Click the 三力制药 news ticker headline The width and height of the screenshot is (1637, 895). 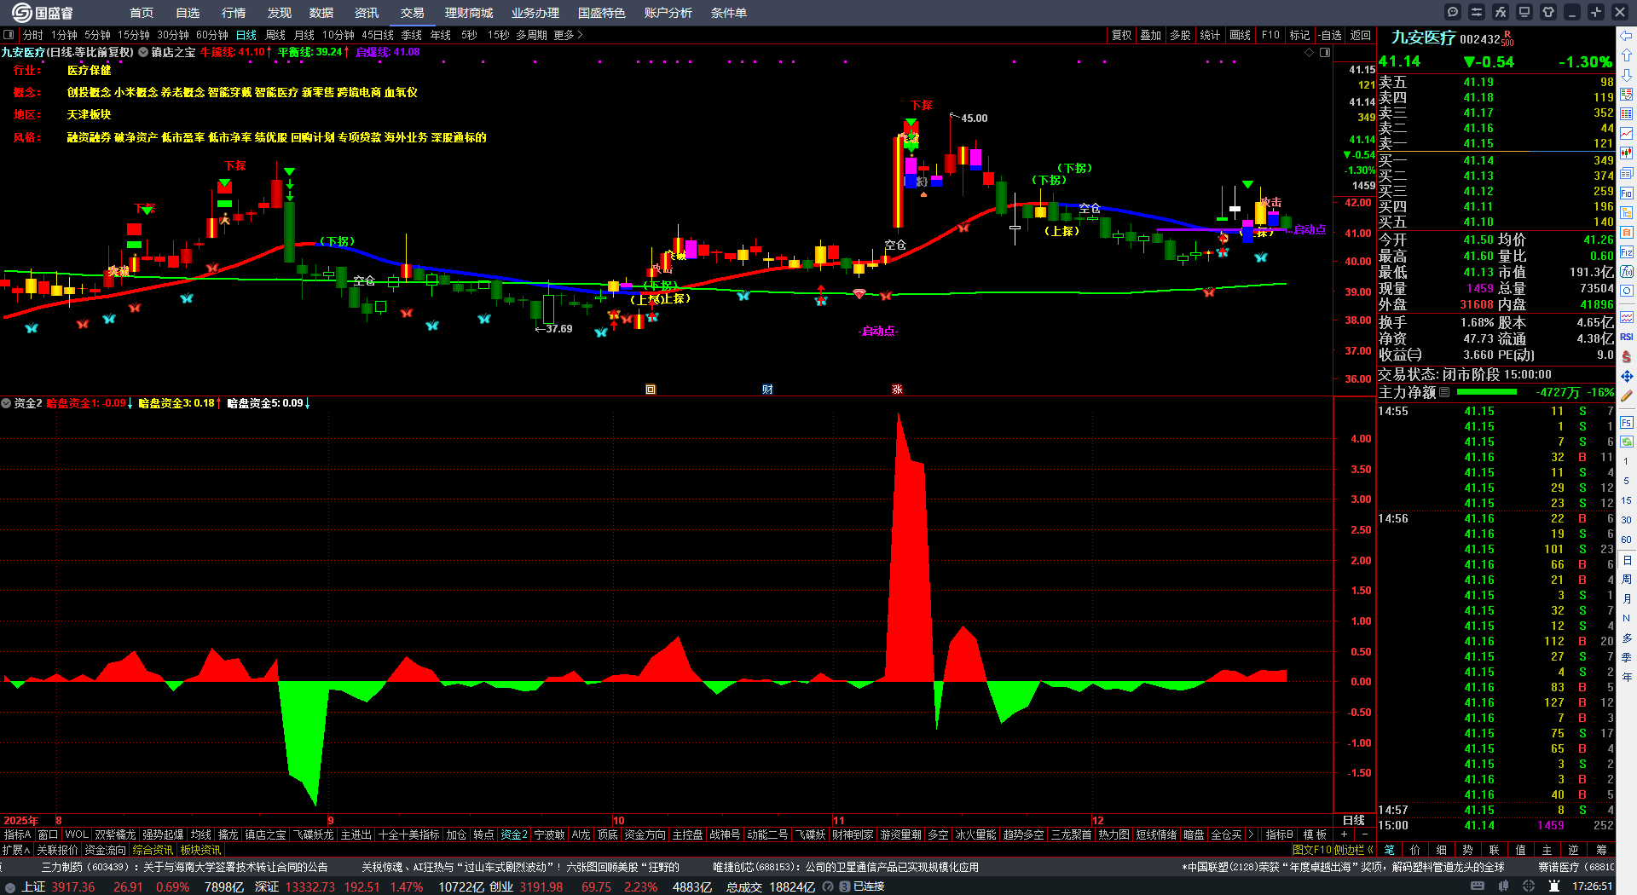coord(185,867)
